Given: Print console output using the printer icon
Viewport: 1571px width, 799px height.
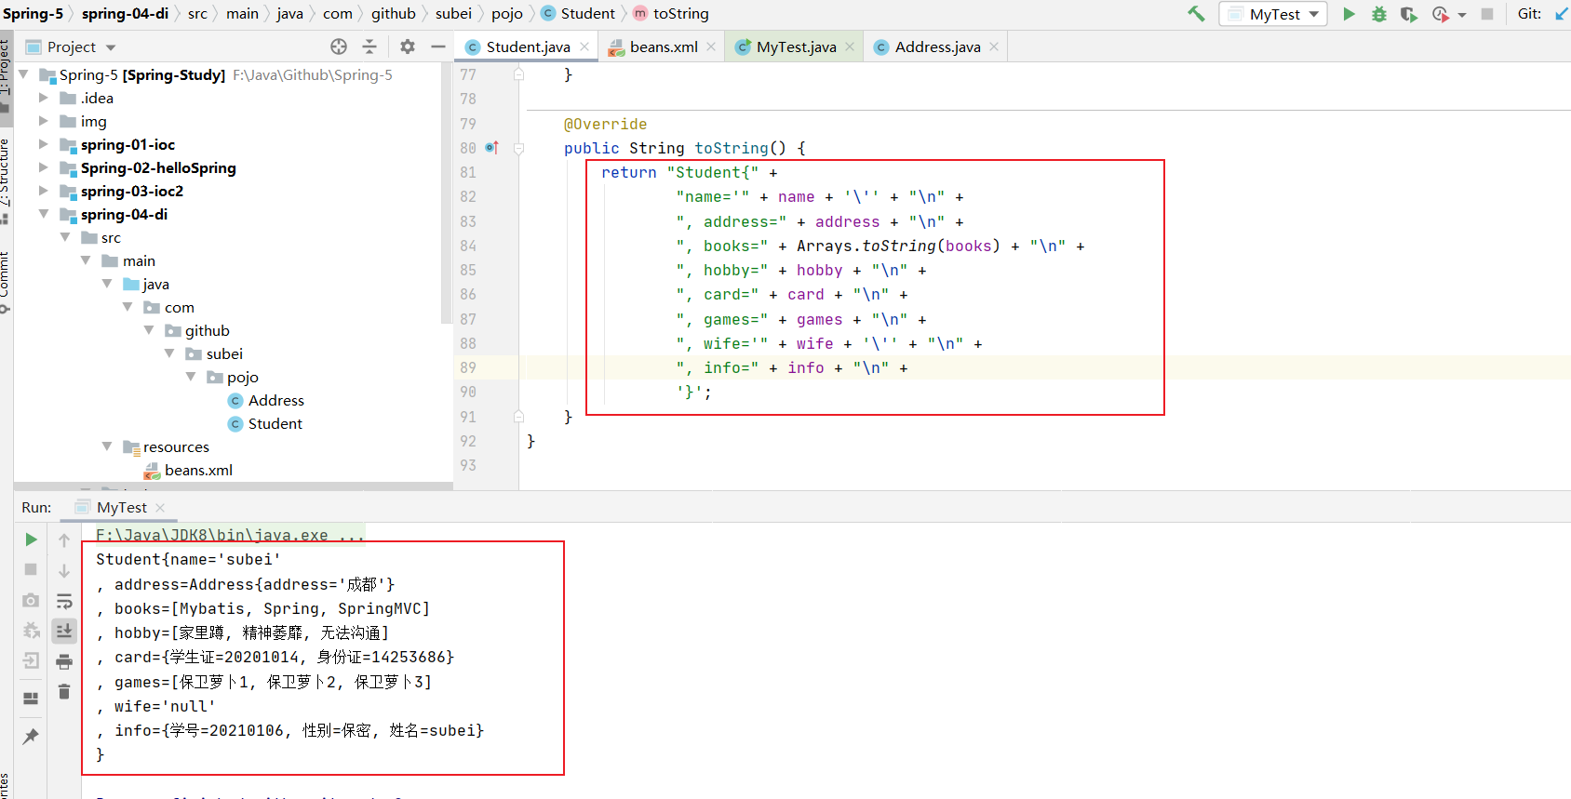Looking at the screenshot, I should pyautogui.click(x=64, y=661).
